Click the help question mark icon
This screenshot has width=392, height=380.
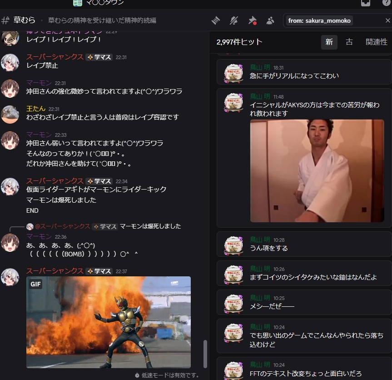click(x=386, y=3)
